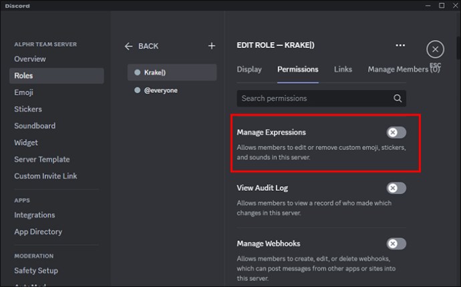461x287 pixels.
Task: Turn on the View Audit Log toggle
Action: point(396,188)
